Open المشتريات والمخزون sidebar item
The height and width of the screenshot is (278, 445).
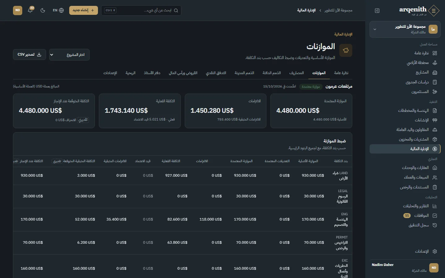coord(405,139)
